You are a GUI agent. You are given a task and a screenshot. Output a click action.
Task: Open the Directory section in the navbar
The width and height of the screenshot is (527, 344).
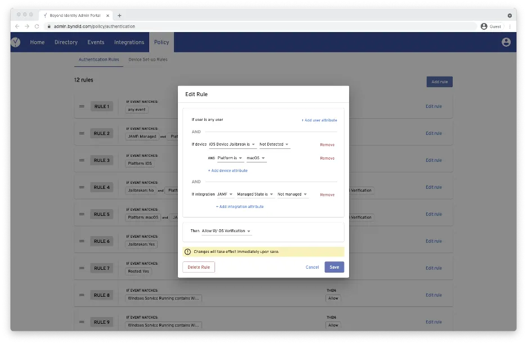point(66,42)
